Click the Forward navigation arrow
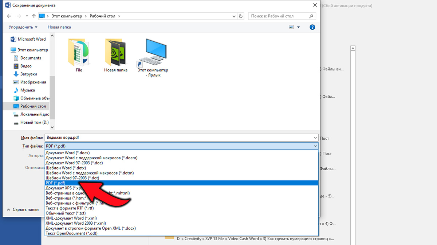 pyautogui.click(x=19, y=16)
